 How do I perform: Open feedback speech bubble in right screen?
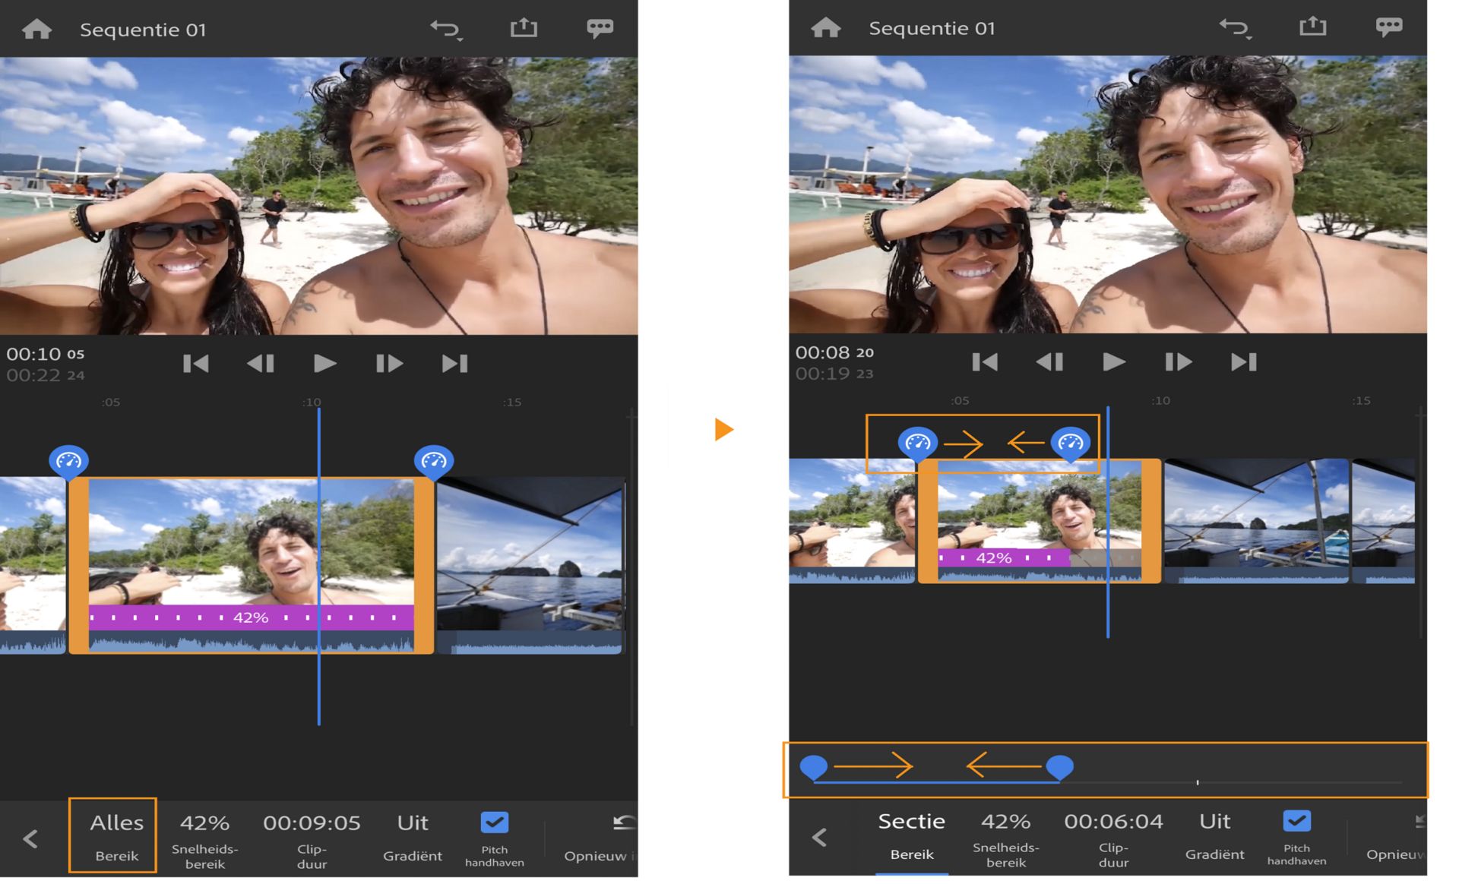(x=1388, y=27)
